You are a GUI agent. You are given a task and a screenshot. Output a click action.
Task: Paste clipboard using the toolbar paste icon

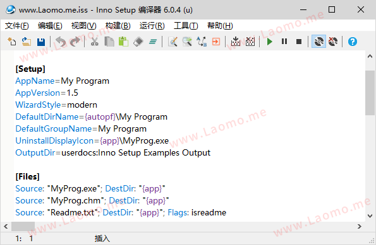[124, 42]
